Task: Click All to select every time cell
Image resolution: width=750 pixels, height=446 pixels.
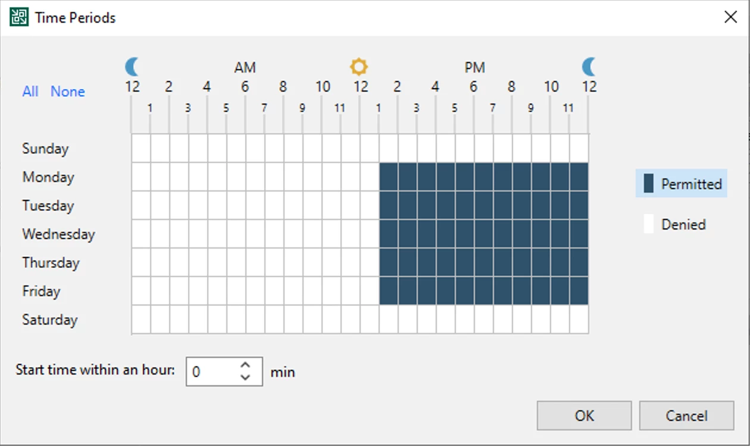Action: 30,92
